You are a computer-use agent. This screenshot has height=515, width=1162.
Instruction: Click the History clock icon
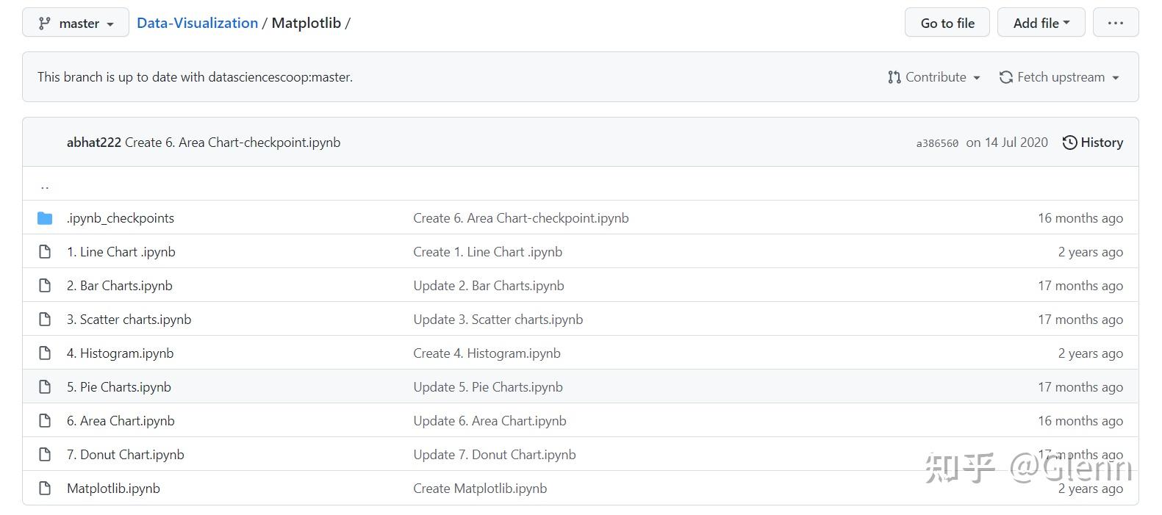pyautogui.click(x=1069, y=143)
